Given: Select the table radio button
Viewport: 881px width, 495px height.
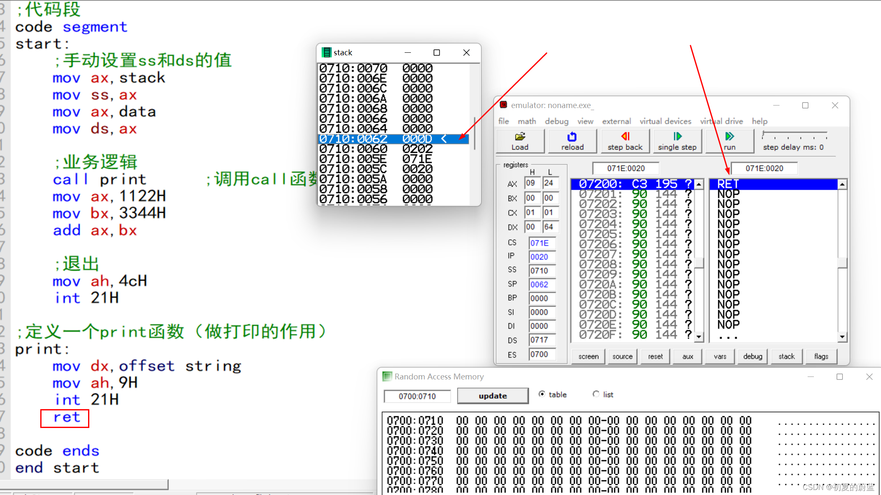Looking at the screenshot, I should point(542,394).
